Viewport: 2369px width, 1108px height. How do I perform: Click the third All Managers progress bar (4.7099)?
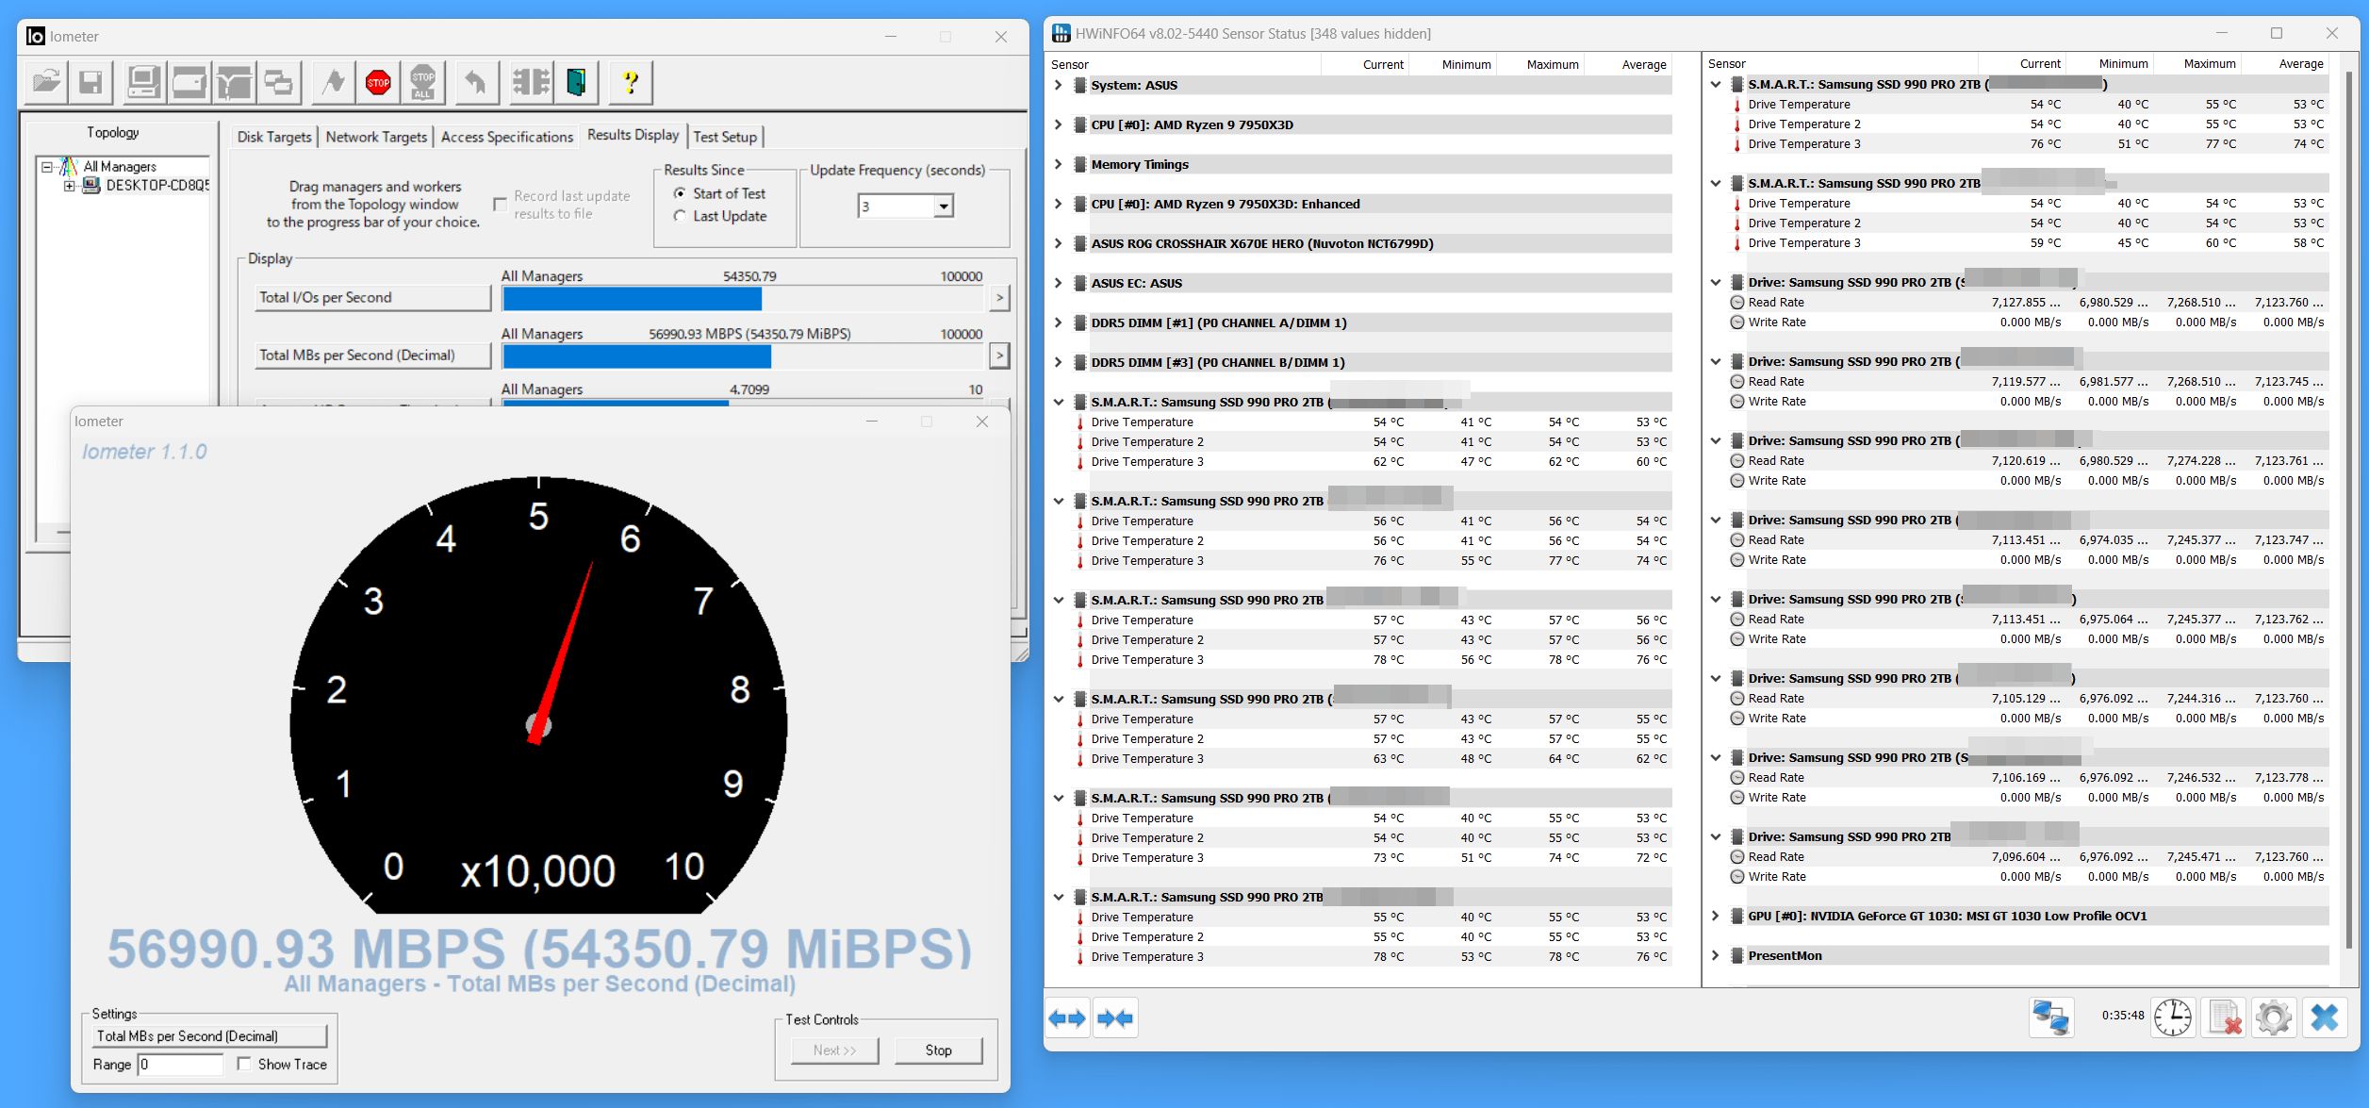(743, 404)
